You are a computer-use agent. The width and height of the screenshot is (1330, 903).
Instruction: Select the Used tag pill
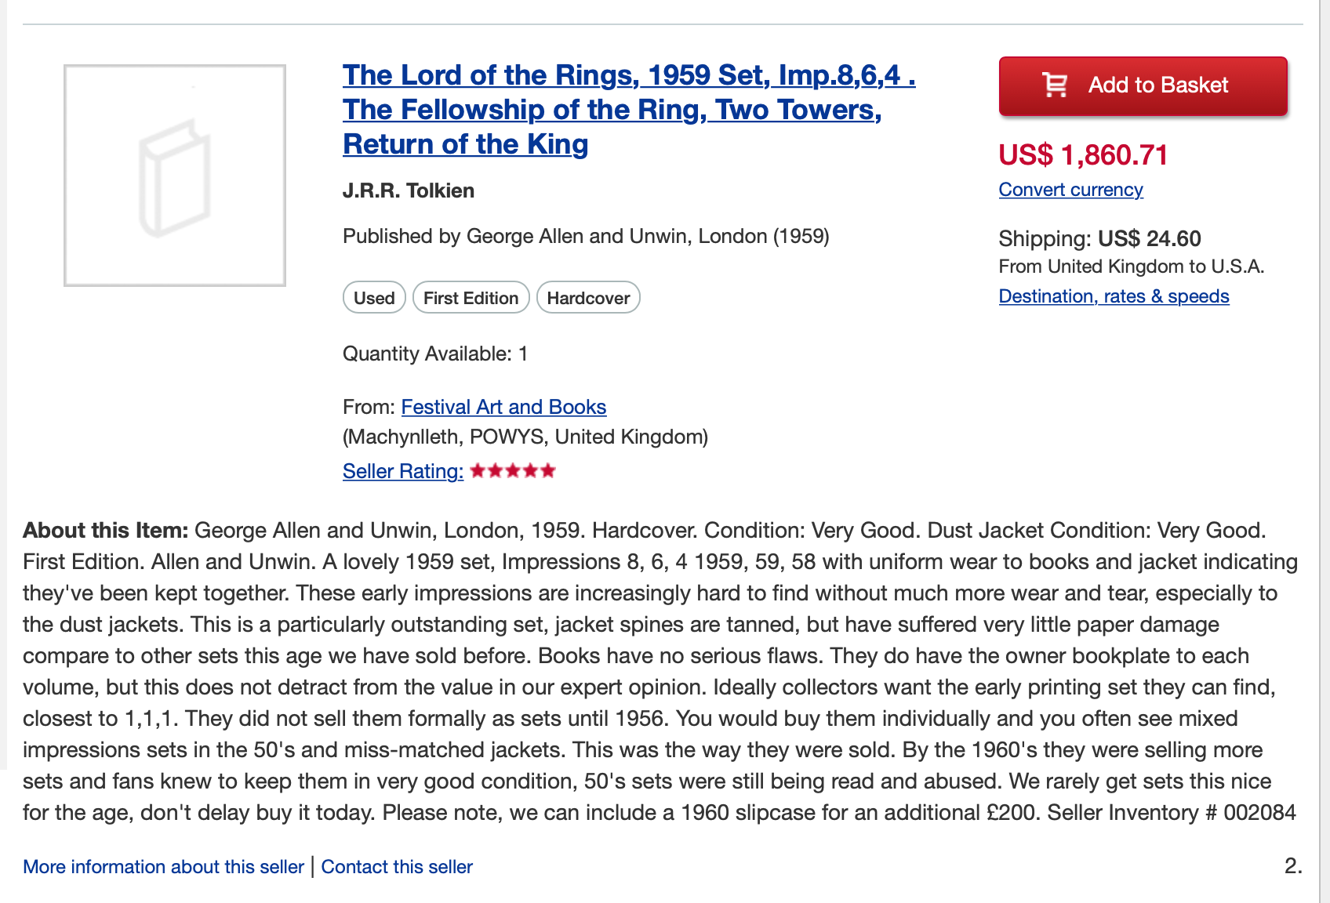pos(374,298)
